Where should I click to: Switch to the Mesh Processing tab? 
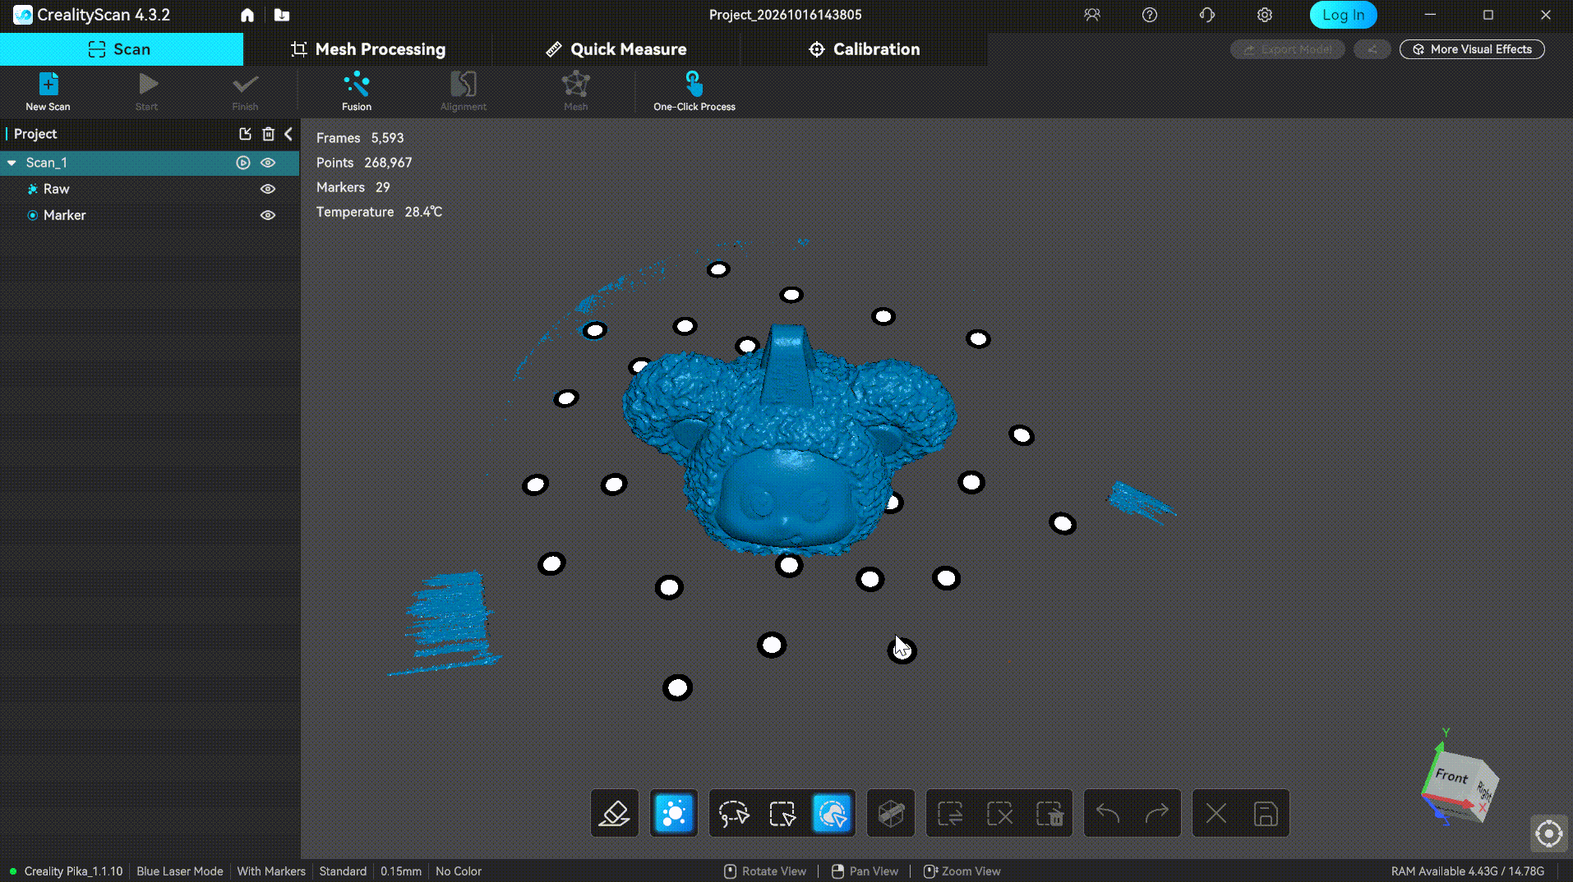coord(368,49)
